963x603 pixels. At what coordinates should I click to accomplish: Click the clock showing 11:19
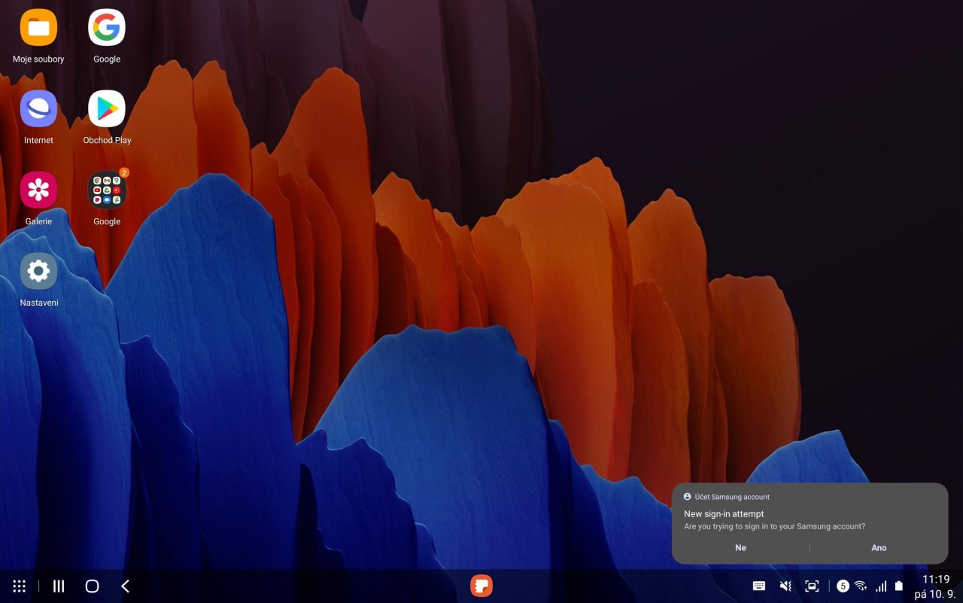(x=935, y=580)
